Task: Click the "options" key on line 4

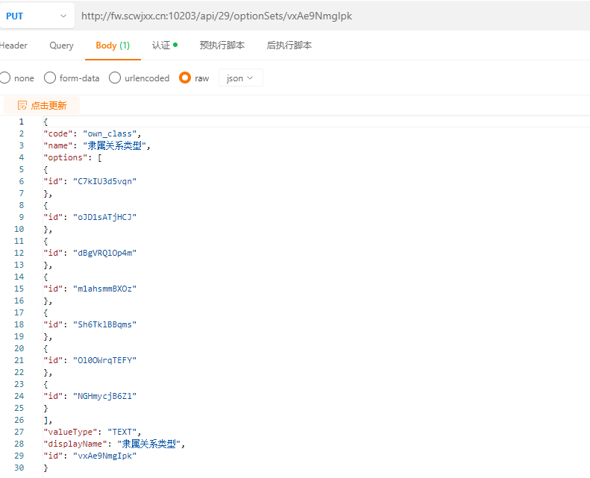Action: tap(66, 157)
